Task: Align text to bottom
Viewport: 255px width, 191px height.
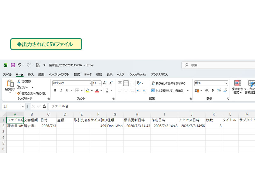Action: [x=132, y=83]
